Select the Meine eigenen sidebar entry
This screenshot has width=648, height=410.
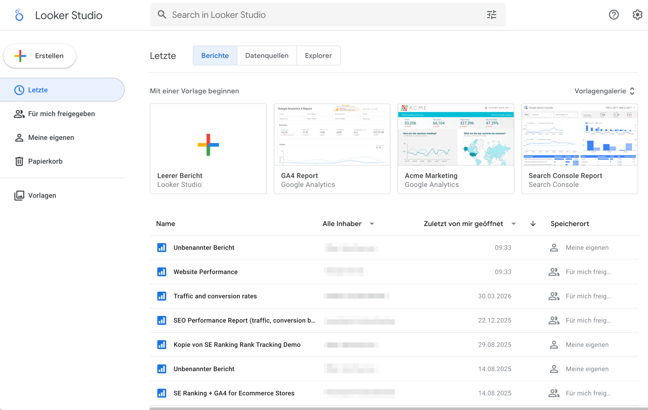(x=51, y=137)
